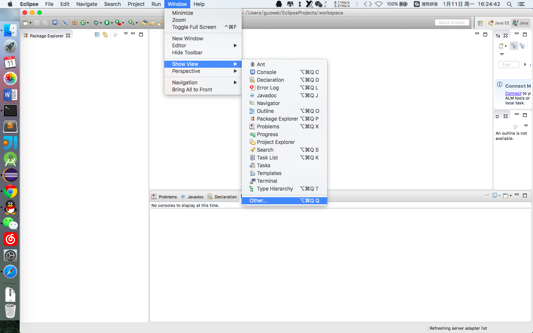
Task: Switch to the Java EE perspective
Action: 499,23
